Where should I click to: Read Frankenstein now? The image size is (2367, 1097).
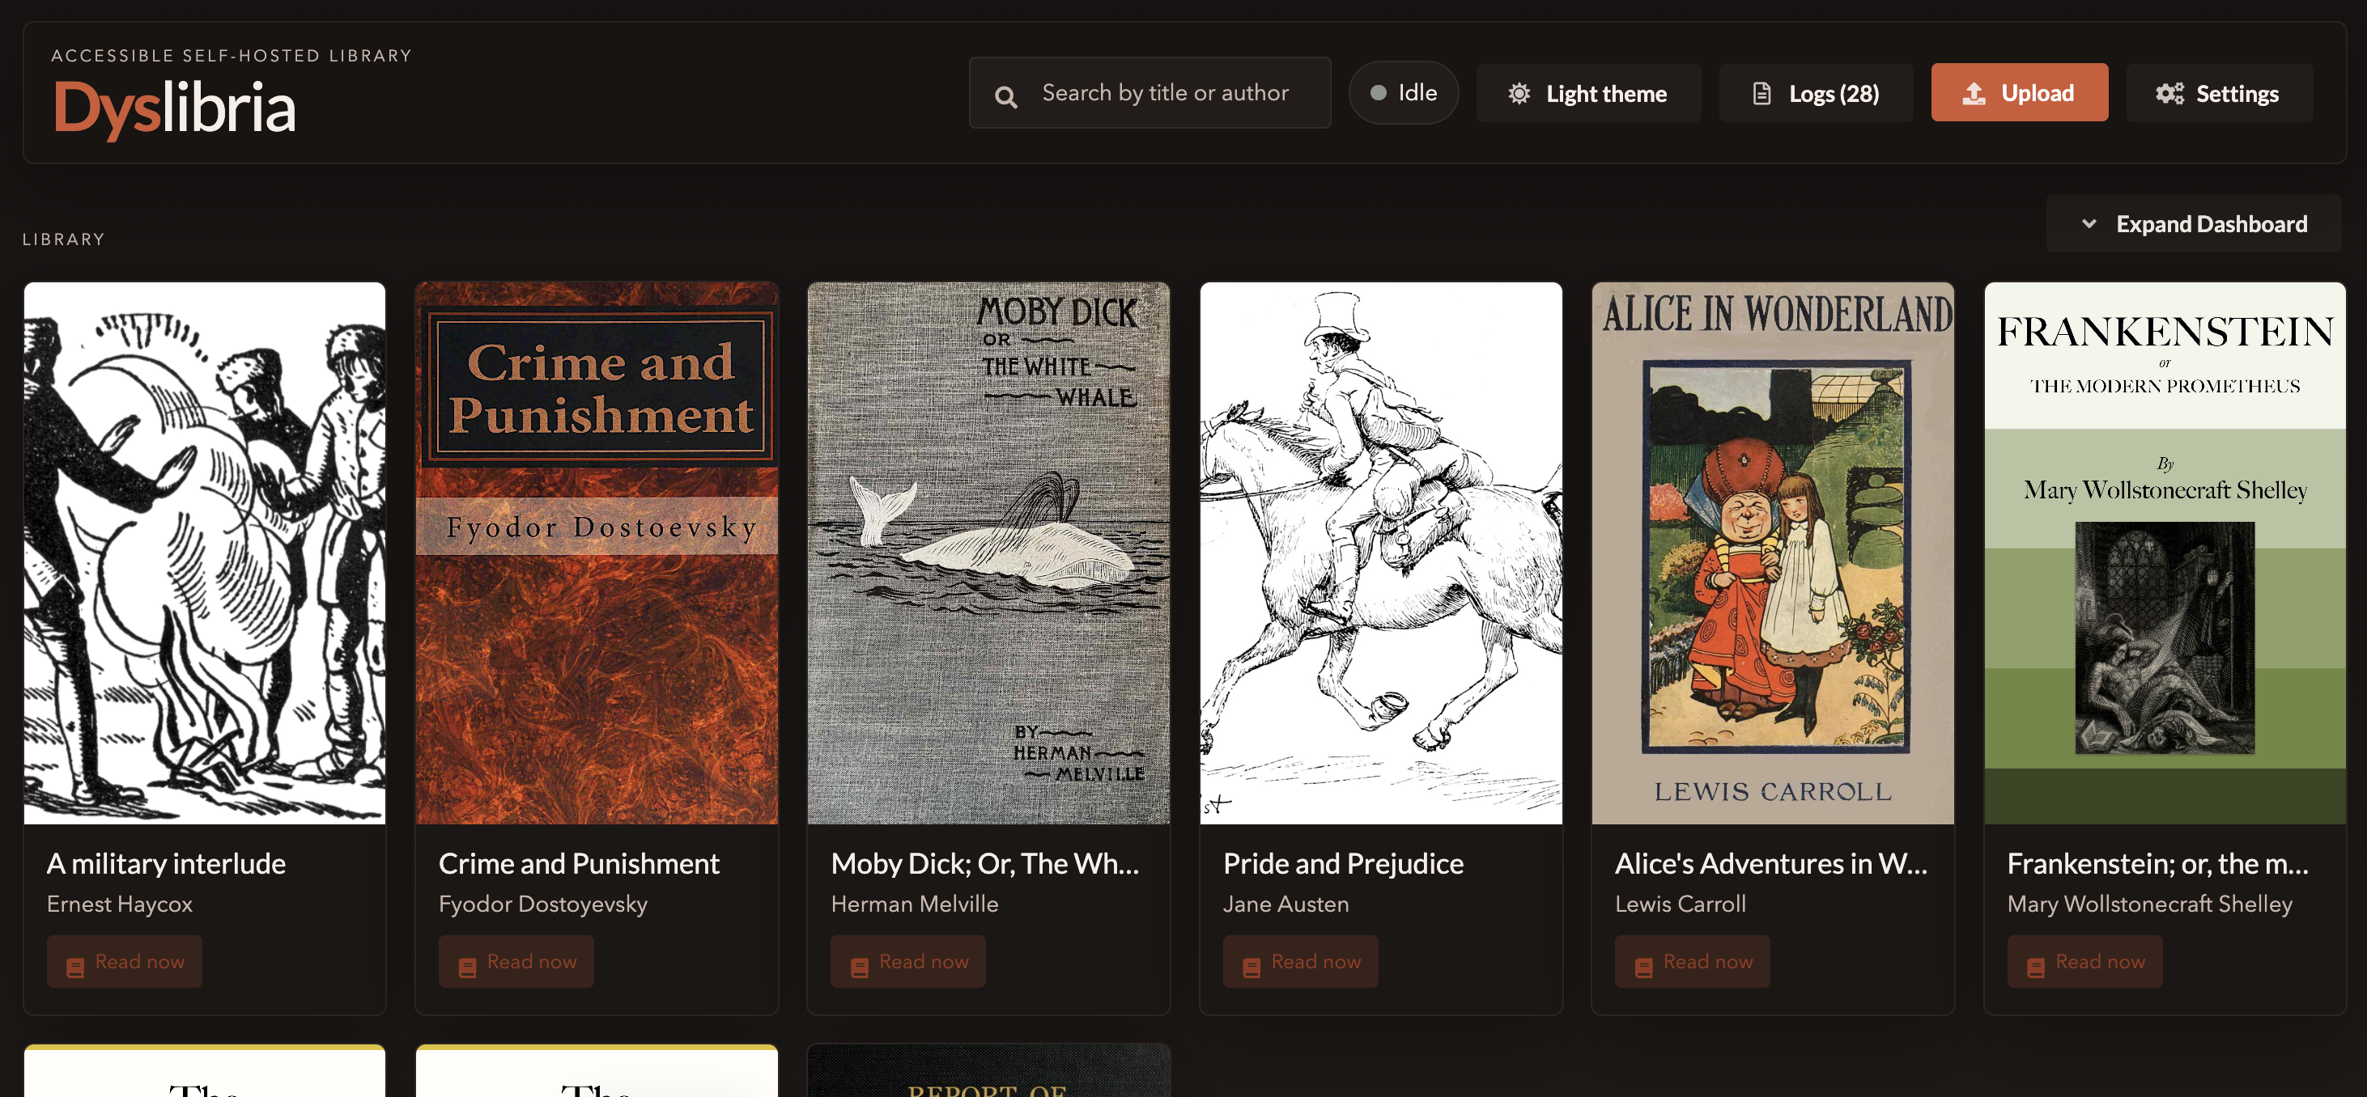(2084, 962)
